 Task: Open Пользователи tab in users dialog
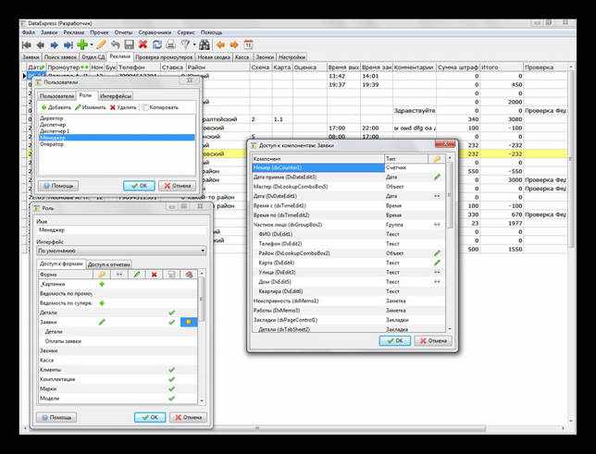56,96
